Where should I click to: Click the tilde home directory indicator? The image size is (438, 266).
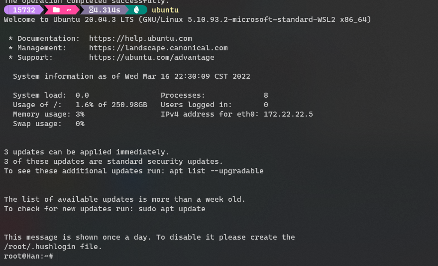tap(69, 10)
